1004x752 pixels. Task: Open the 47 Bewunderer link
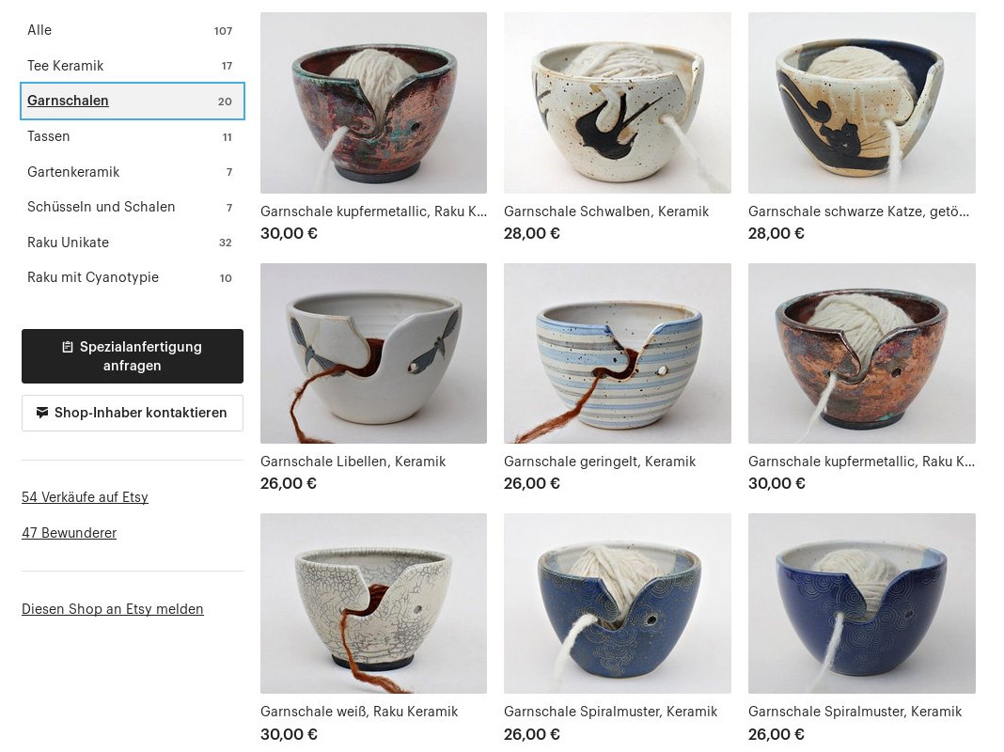(70, 532)
